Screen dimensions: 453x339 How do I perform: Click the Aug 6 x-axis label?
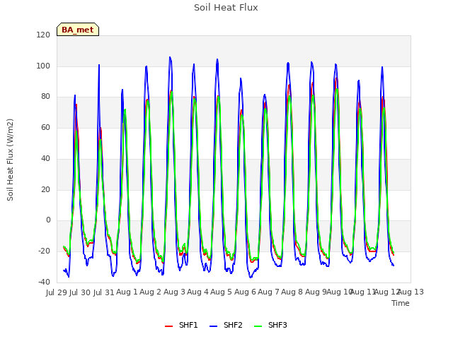pyautogui.click(x=245, y=292)
